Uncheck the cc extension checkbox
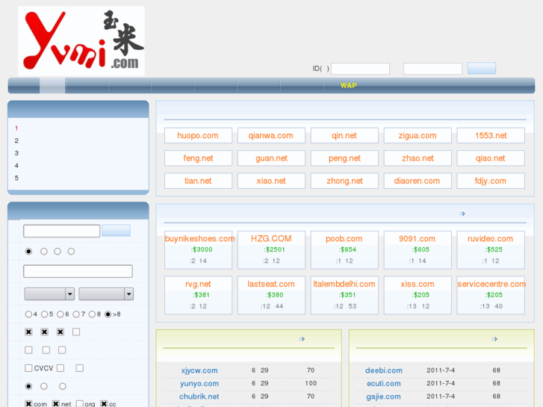This screenshot has height=407, width=543. pyautogui.click(x=104, y=404)
